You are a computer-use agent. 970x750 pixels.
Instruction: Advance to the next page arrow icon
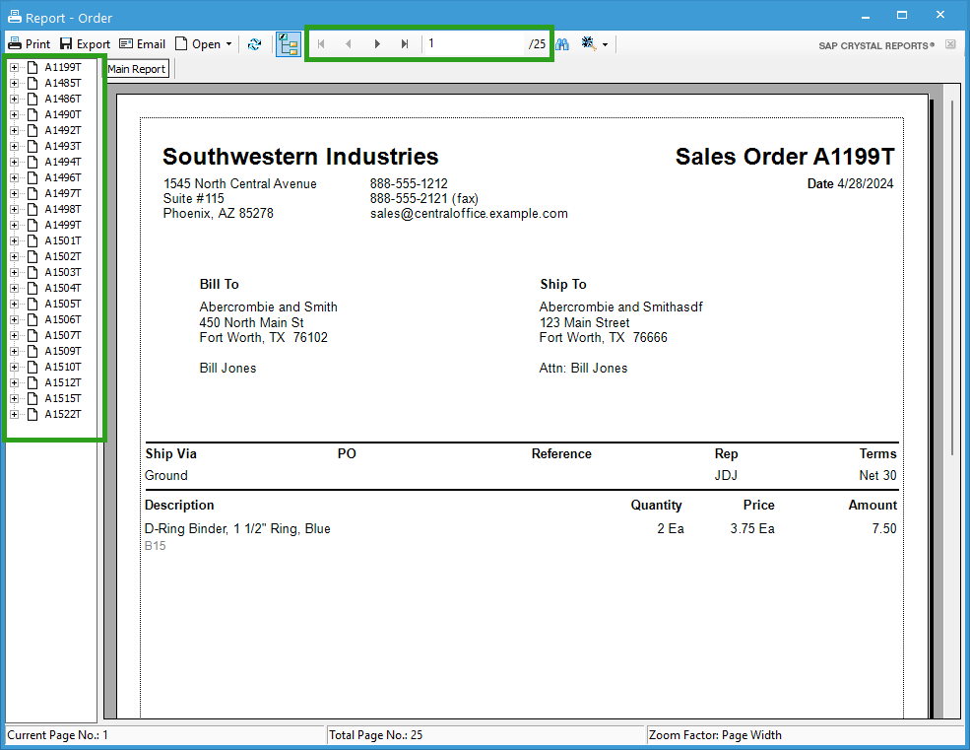click(378, 43)
